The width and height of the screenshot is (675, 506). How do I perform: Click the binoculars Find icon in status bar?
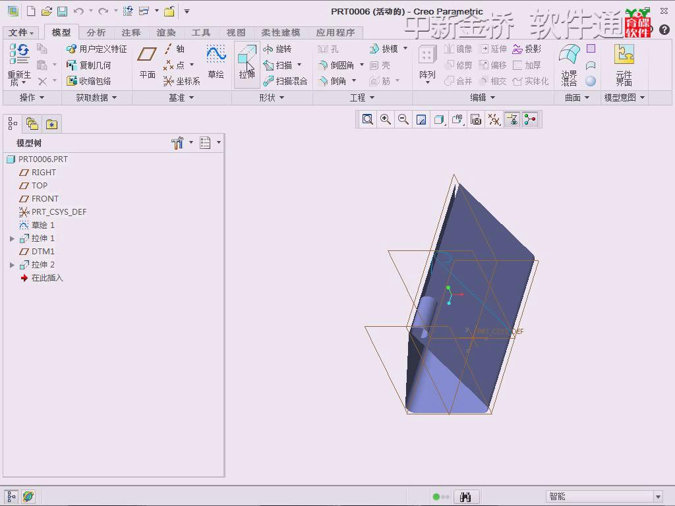point(465,497)
